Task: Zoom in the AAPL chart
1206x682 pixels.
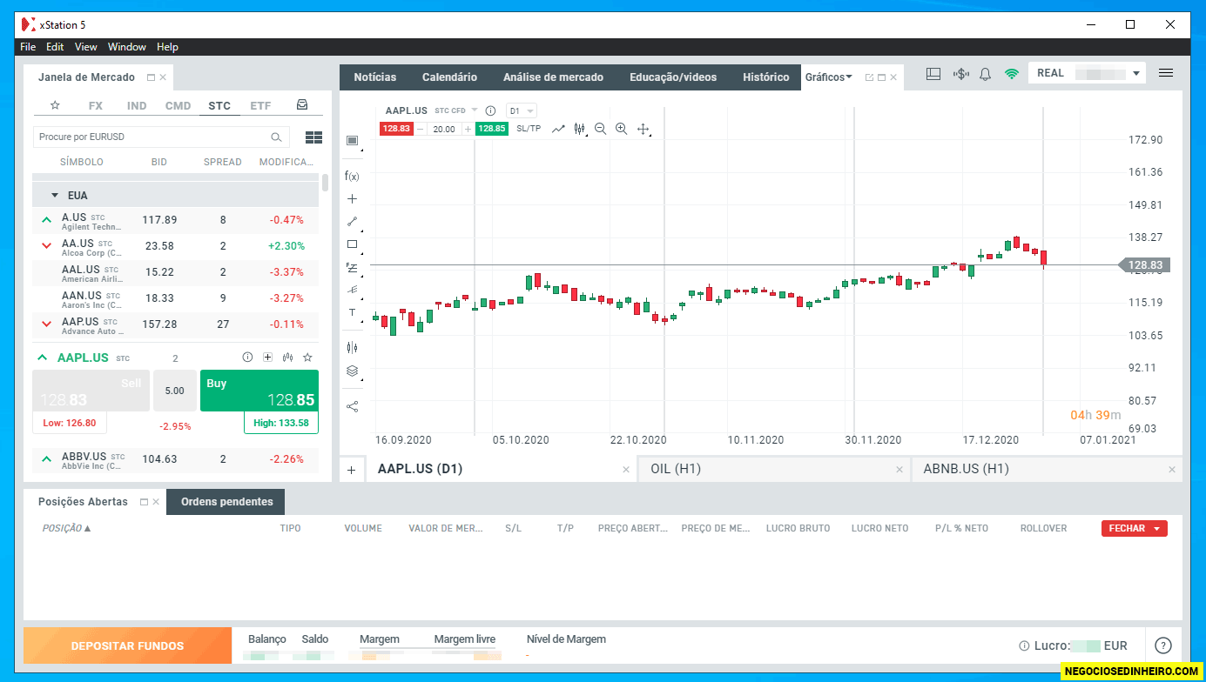Action: pos(621,129)
